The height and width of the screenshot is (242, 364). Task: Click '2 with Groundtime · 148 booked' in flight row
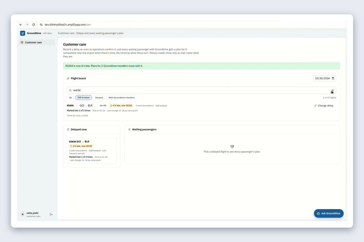(x=151, y=105)
